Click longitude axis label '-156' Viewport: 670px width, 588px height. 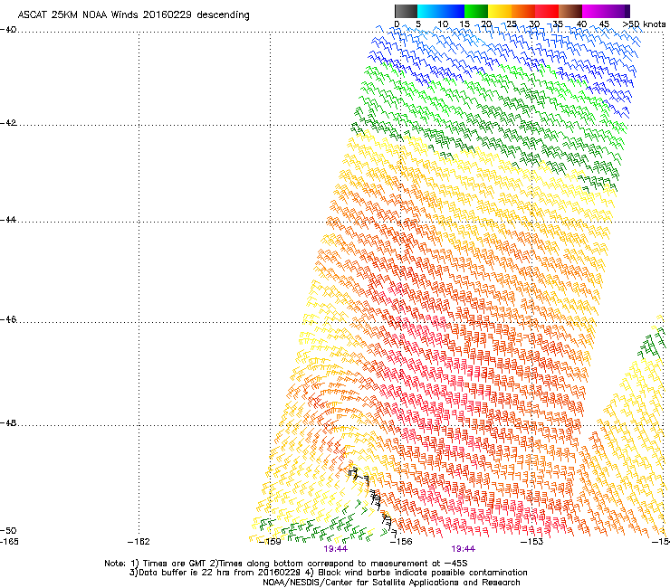pos(401,542)
